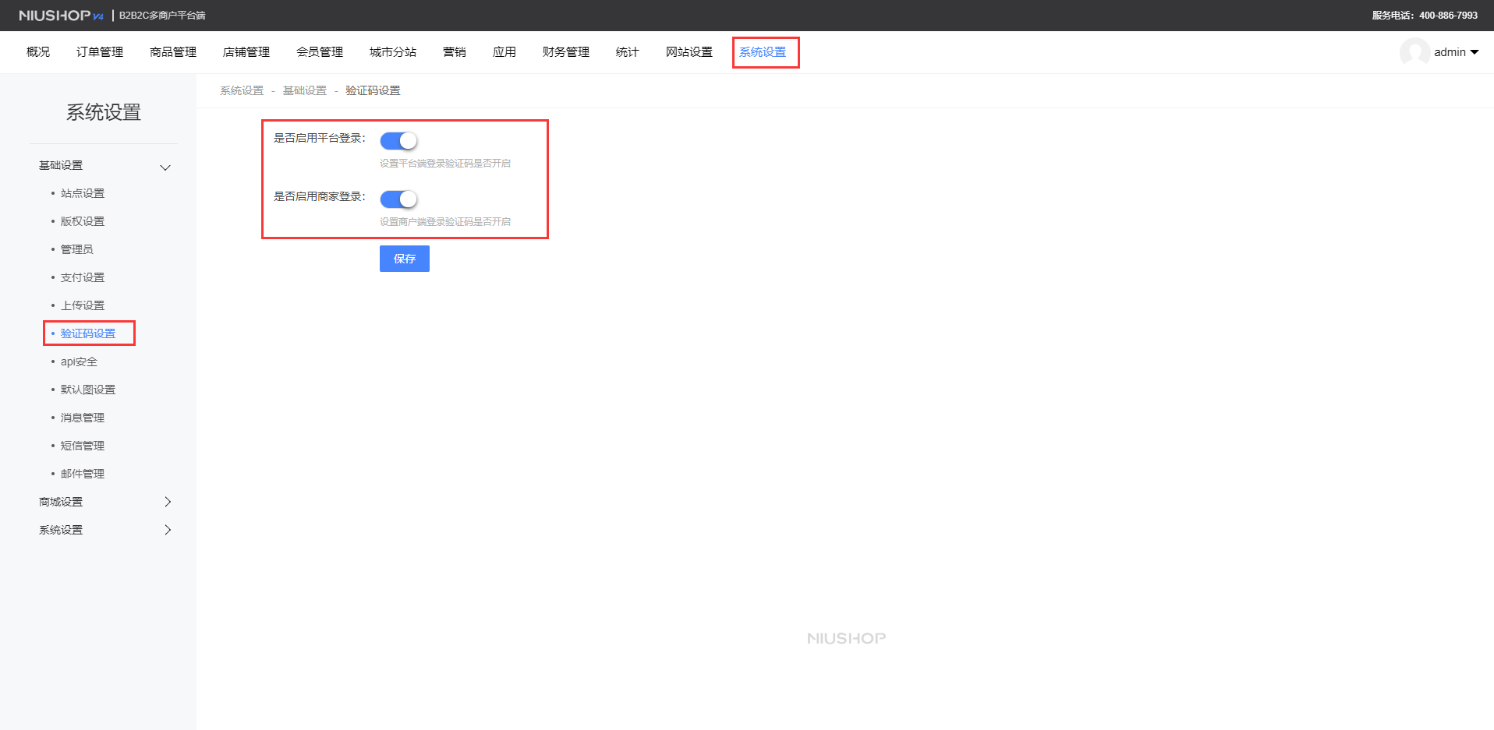This screenshot has width=1494, height=730.
Task: Click the admin avatar icon
Action: pyautogui.click(x=1414, y=52)
